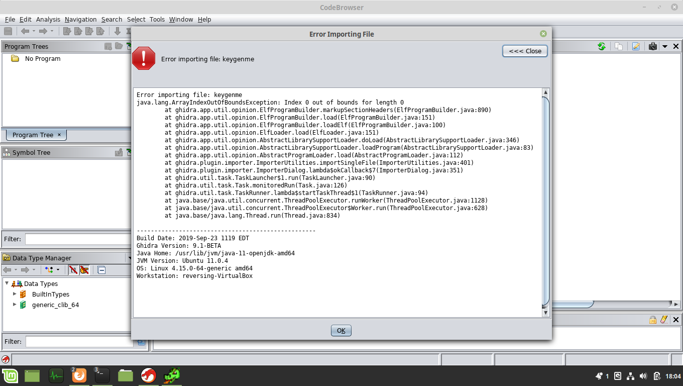Click the camera snapshot icon in right panel
The height and width of the screenshot is (386, 683).
pos(653,46)
